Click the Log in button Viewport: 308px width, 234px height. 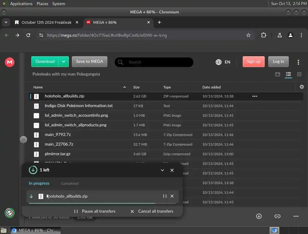click(278, 61)
